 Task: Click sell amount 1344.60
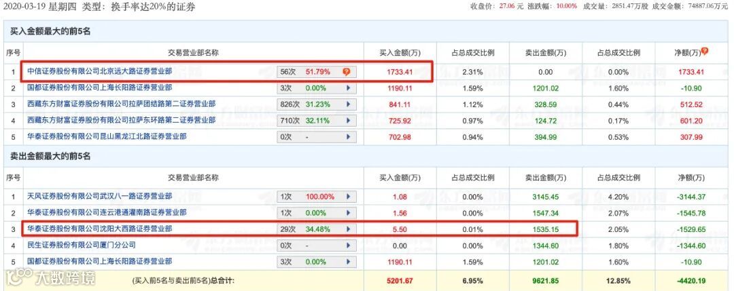click(545, 246)
